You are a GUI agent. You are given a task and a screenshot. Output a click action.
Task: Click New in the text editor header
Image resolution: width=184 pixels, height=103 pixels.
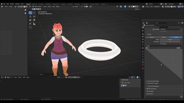168,7
